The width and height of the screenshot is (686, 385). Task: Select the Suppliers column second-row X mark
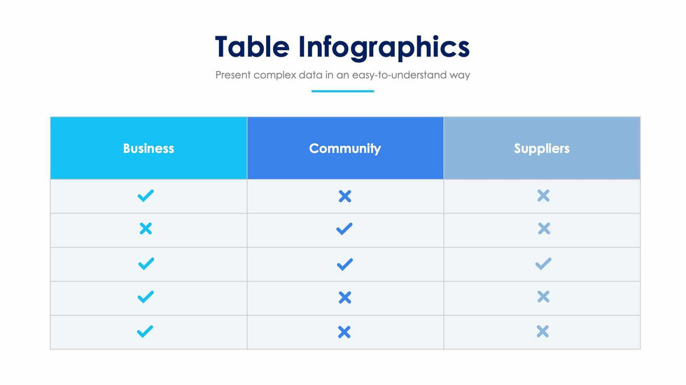click(543, 228)
